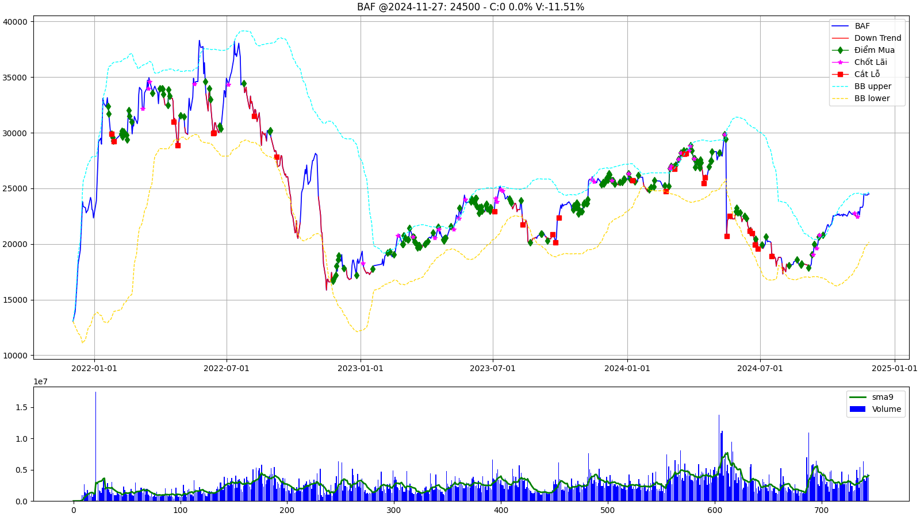Click the 2024-01-01 date tick label
The width and height of the screenshot is (920, 517).
click(x=627, y=368)
